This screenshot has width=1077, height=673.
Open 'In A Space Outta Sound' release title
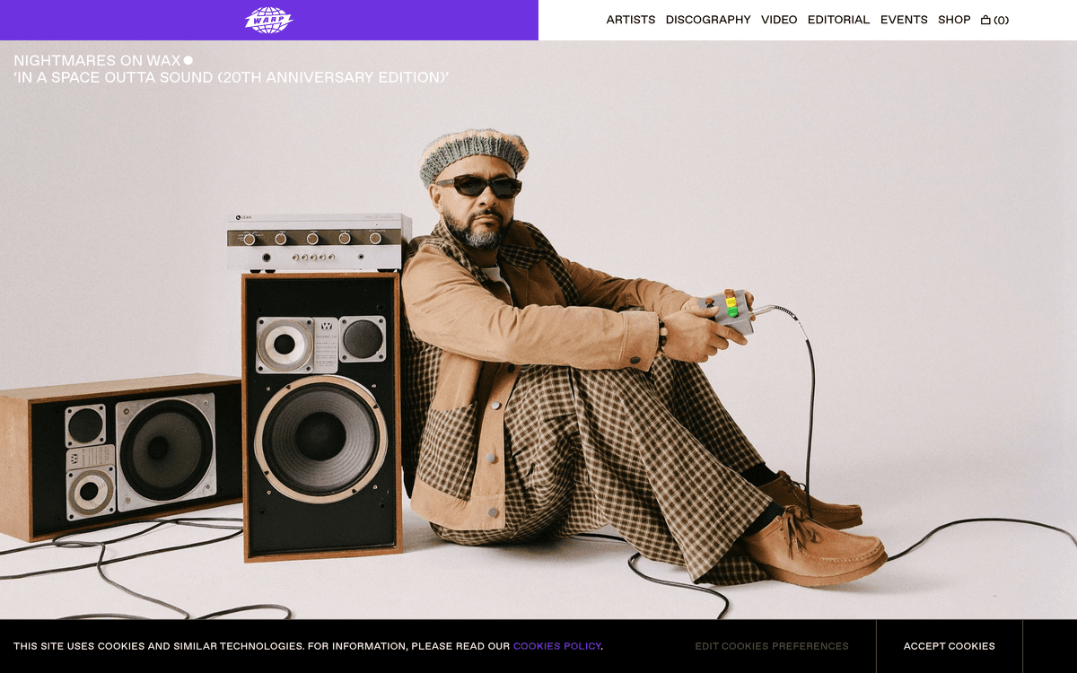(232, 78)
